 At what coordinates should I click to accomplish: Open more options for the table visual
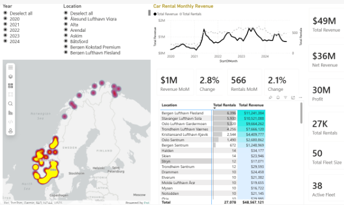[x=300, y=98]
